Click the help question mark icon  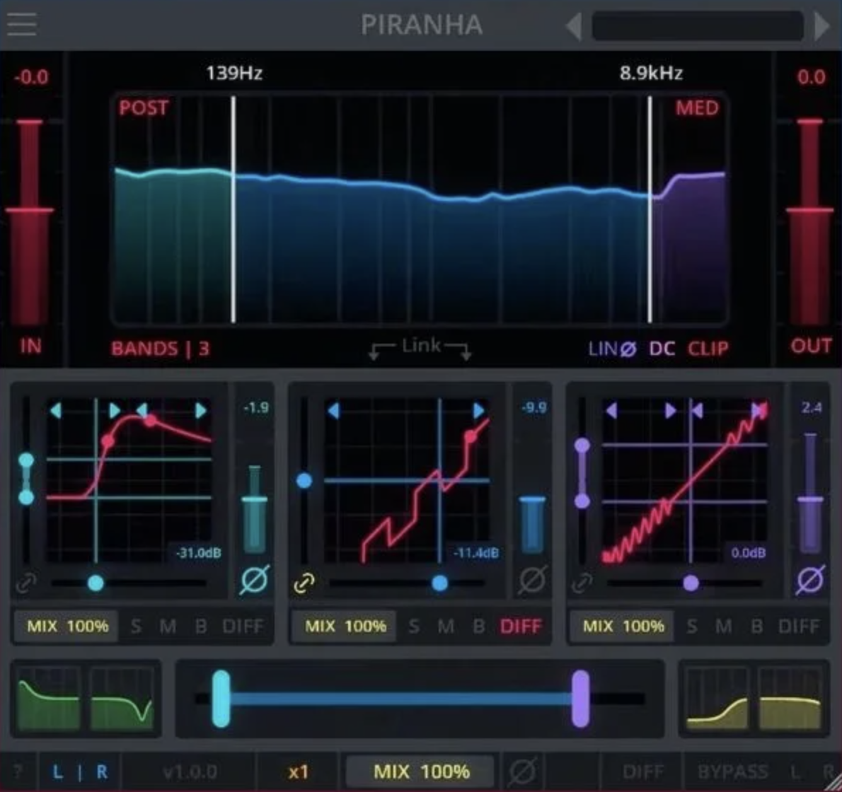18,772
